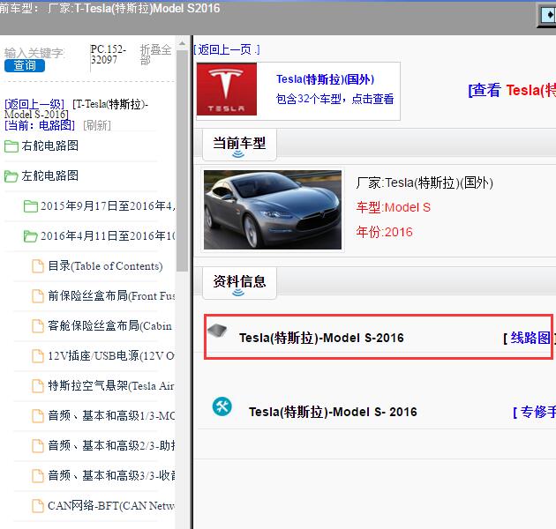The height and width of the screenshot is (529, 556).
Task: Click the 查看 Tesla link at right
Action: 512,90
